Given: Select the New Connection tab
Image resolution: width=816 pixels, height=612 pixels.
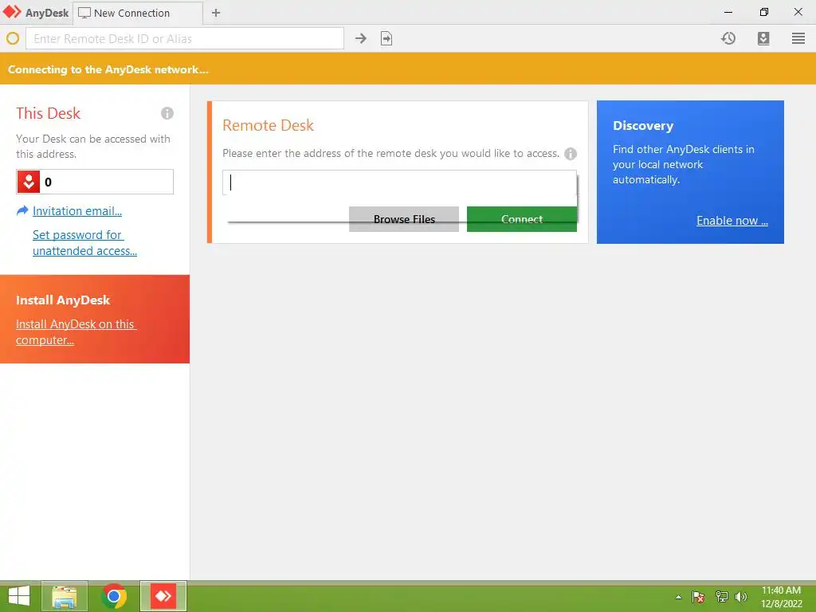Looking at the screenshot, I should 137,13.
